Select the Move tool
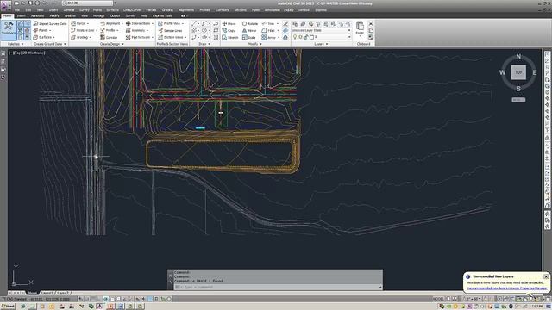Viewport: 552px width, 310px height. pyautogui.click(x=229, y=23)
